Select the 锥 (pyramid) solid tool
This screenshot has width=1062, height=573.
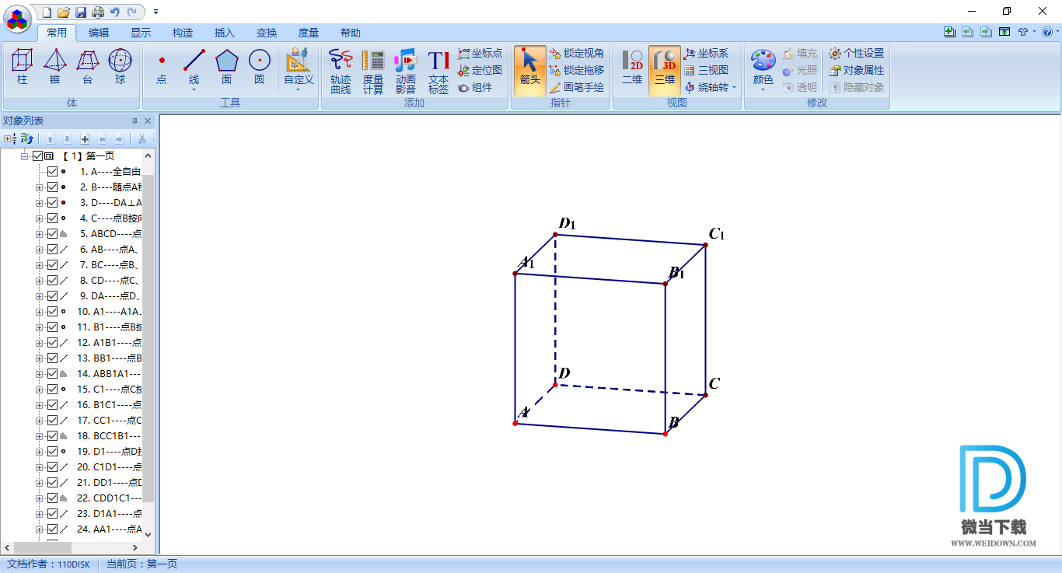click(54, 66)
